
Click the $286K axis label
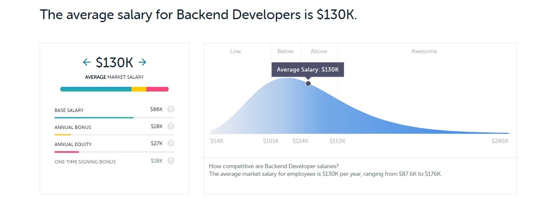point(500,141)
